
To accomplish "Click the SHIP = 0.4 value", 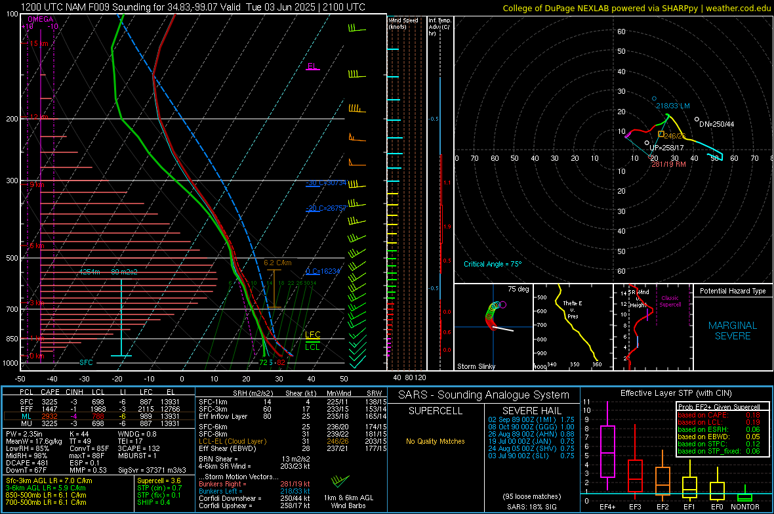I will tap(153, 502).
